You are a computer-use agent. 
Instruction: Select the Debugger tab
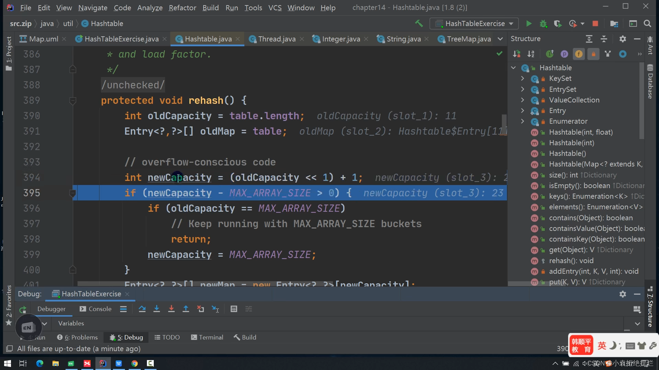[x=51, y=309]
